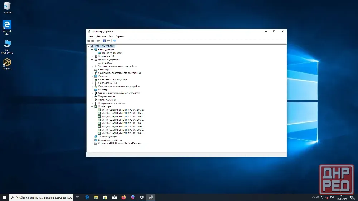
Task: Select the Мониторы row label
Action: (104, 90)
